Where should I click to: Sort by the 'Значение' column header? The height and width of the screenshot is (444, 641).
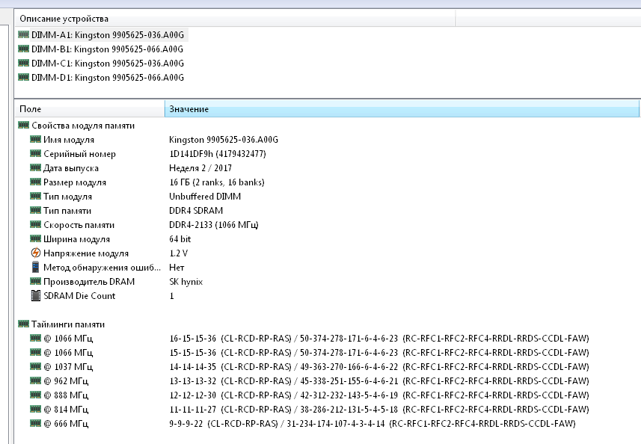tap(402, 109)
